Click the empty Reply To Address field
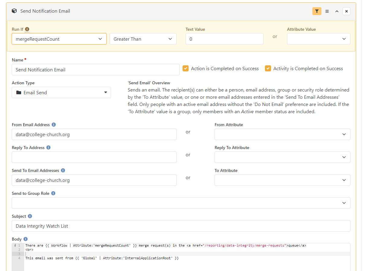 (94, 157)
